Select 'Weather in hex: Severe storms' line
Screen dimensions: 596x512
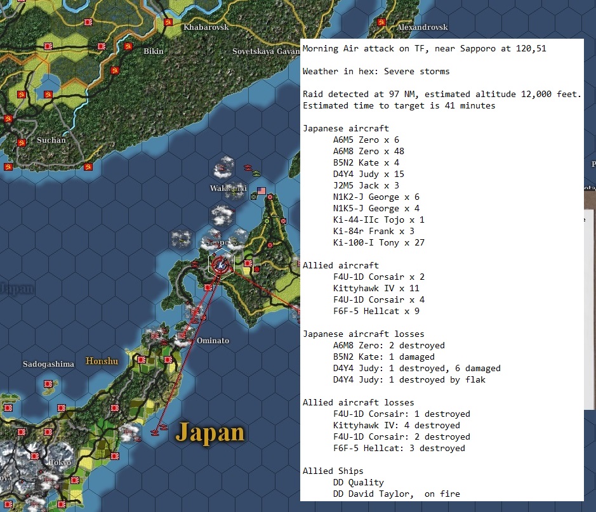376,72
